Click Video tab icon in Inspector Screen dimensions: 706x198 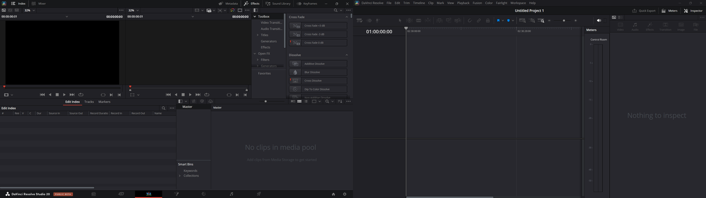point(620,26)
